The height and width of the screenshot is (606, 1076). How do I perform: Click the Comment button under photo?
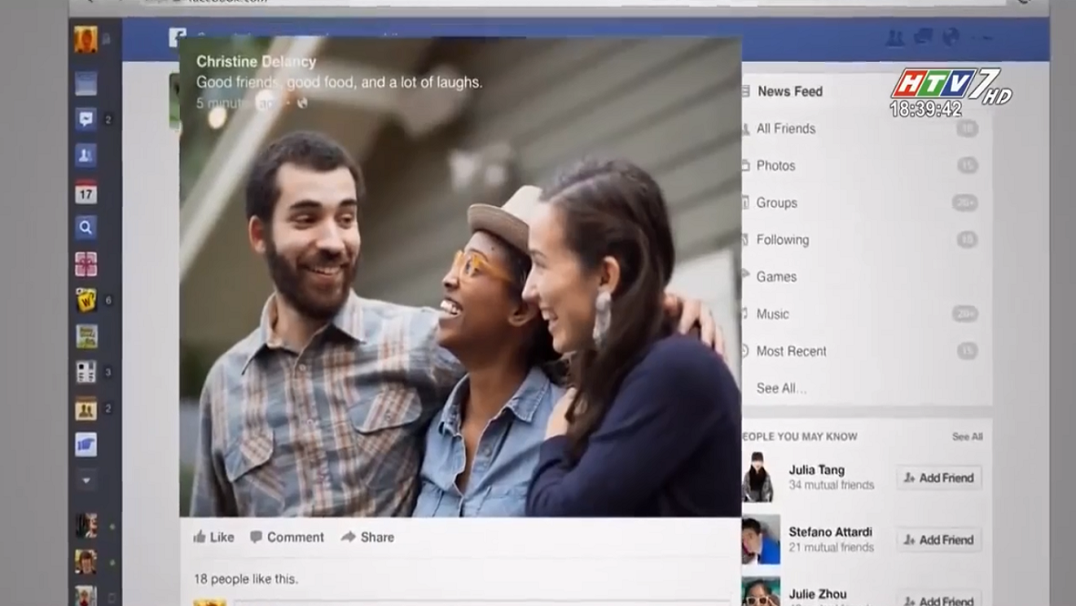coord(287,537)
